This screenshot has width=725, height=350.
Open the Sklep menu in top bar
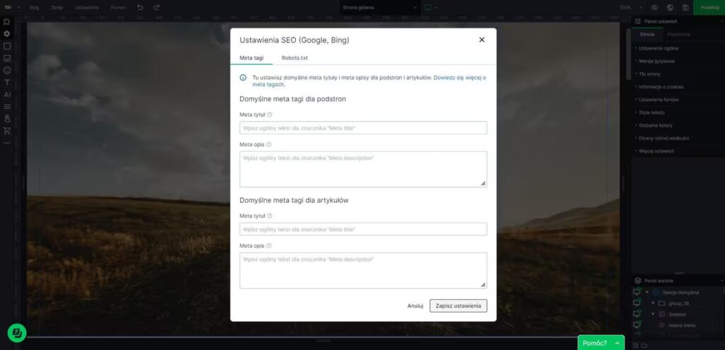point(57,7)
